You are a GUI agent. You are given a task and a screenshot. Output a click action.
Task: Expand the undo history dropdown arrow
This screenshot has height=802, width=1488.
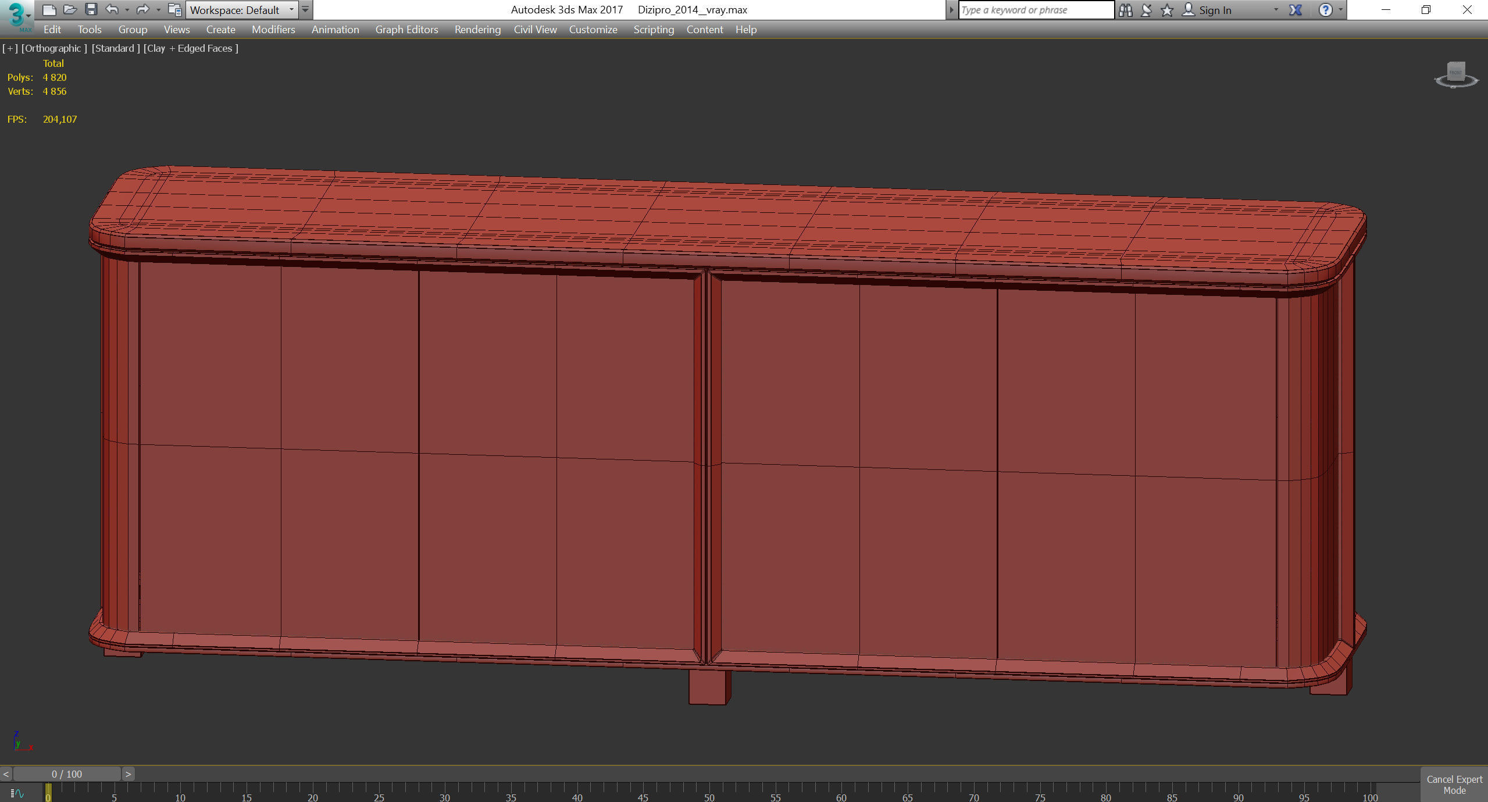(x=127, y=10)
